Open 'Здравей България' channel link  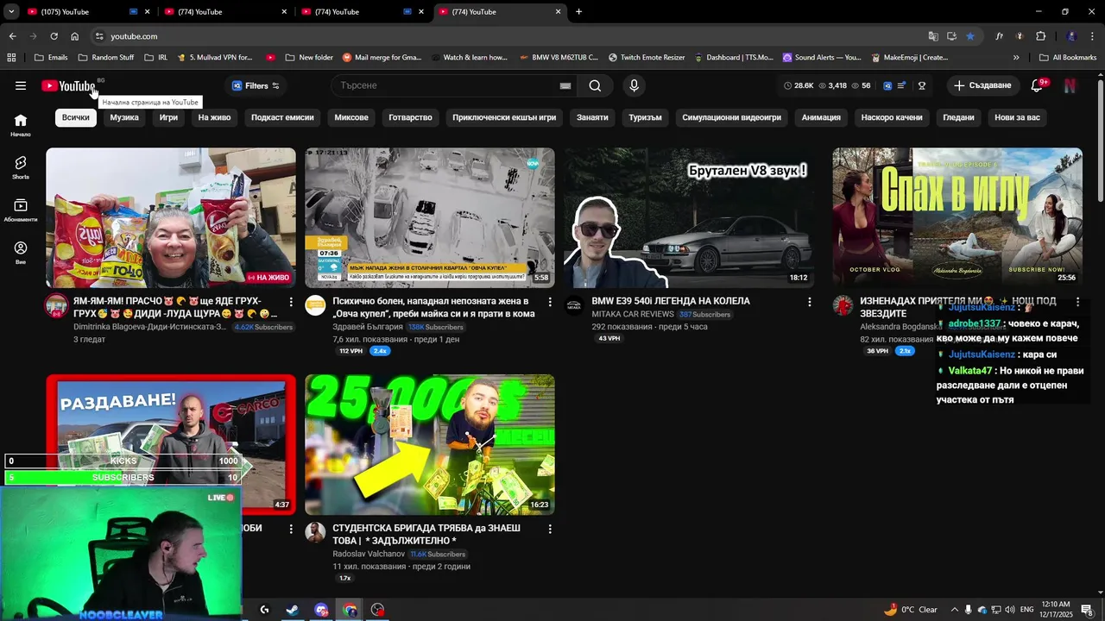[368, 327]
